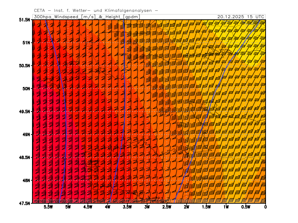Image resolution: width=298 pixels, height=223 pixels.
Task: Select the 1W longitude label
Action: (226, 207)
